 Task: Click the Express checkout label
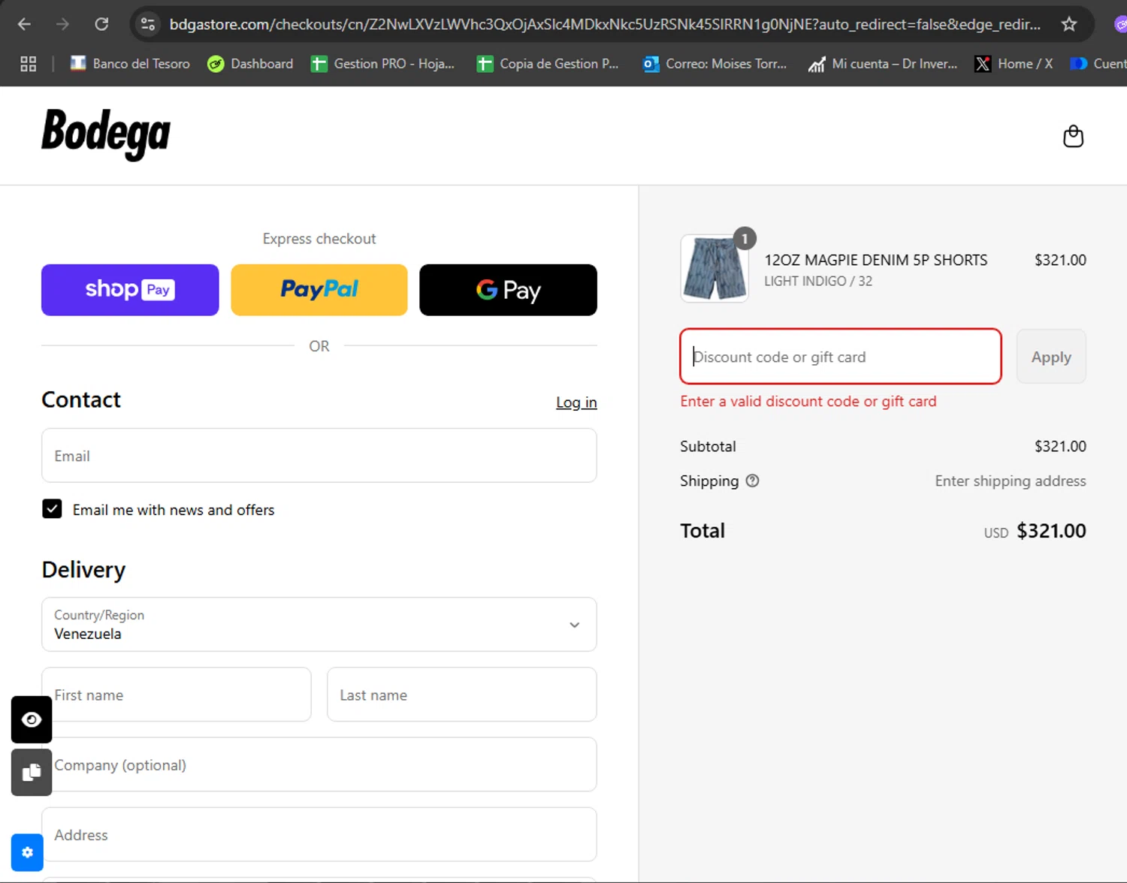(319, 239)
